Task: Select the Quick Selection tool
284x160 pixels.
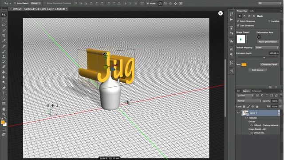Action: [x=4, y=30]
